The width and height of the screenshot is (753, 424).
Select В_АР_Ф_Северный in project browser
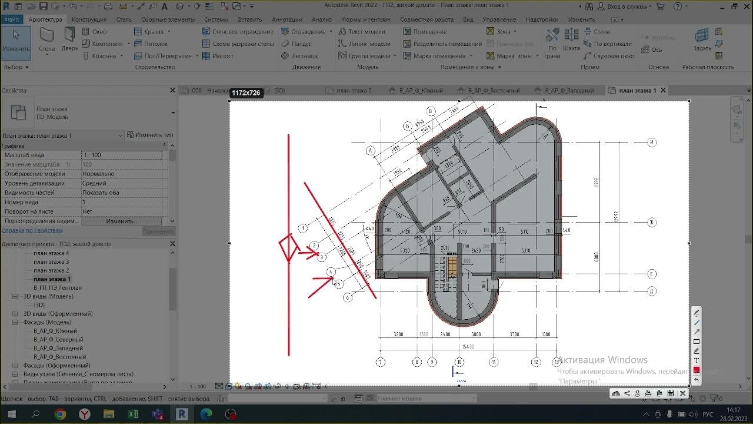pos(58,339)
